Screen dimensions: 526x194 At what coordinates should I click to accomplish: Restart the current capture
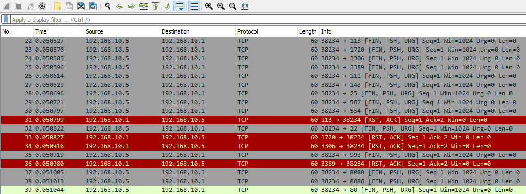tap(30, 6)
